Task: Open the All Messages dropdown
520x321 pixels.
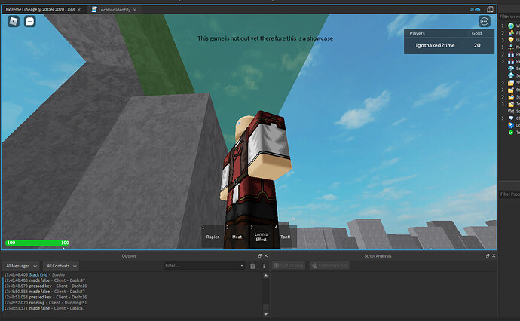Action: (x=21, y=266)
